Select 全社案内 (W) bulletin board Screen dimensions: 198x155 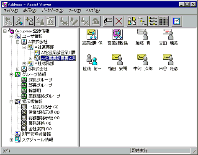click(40, 129)
